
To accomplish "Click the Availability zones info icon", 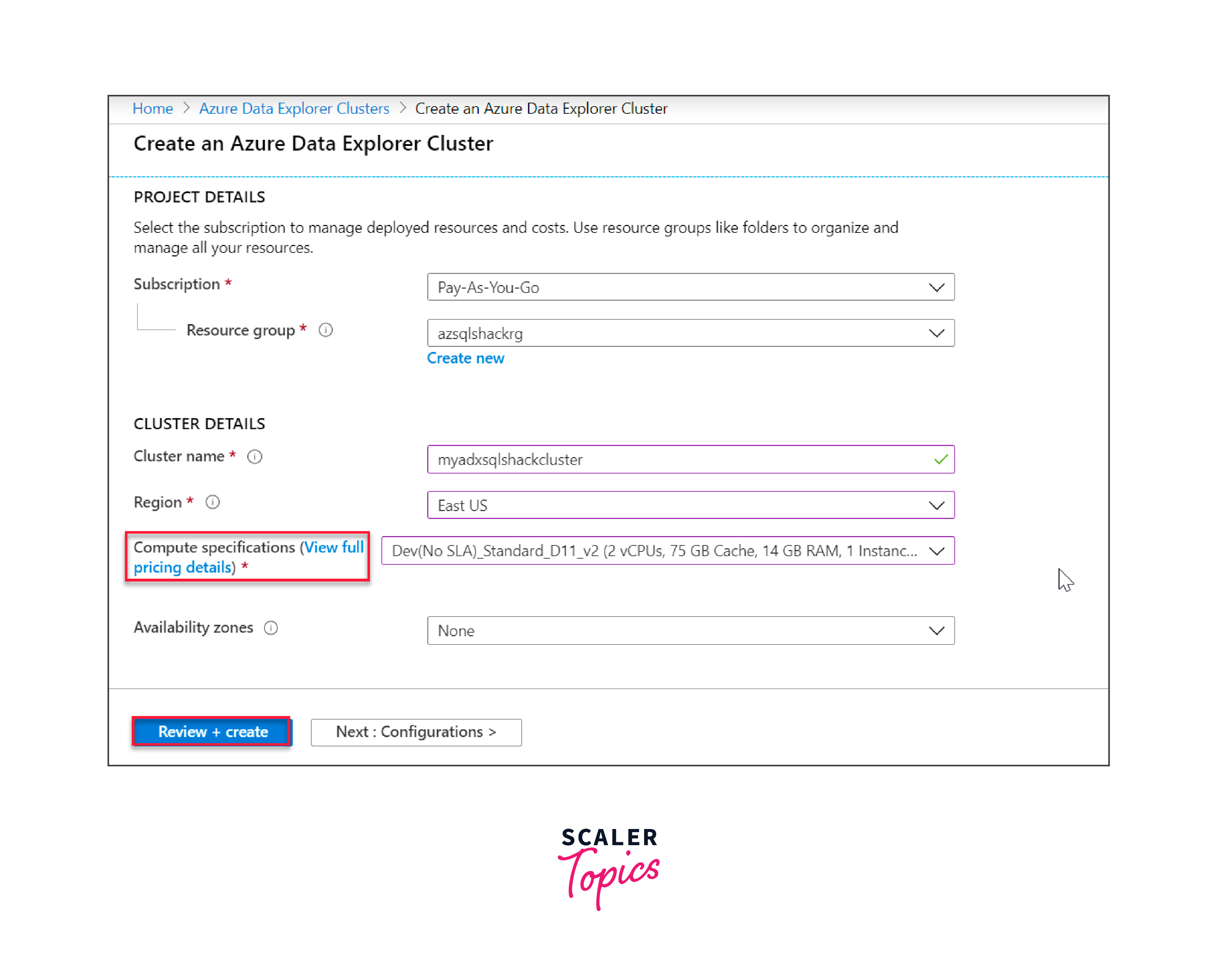I will coord(271,628).
